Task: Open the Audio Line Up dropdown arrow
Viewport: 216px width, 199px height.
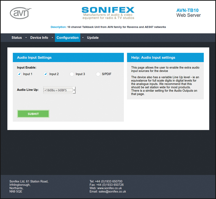Action: tap(74, 90)
